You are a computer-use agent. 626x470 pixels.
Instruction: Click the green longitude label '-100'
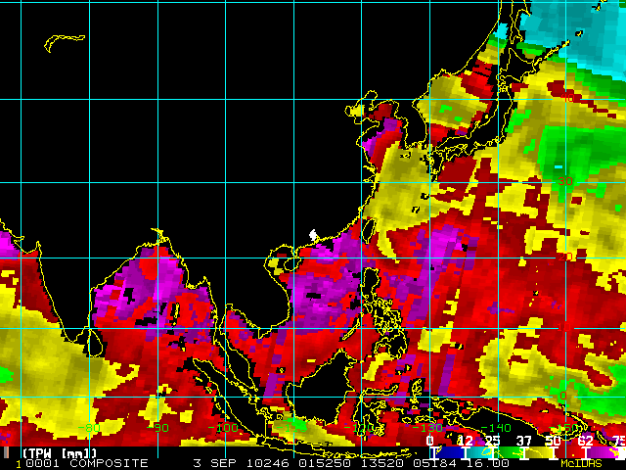223,428
